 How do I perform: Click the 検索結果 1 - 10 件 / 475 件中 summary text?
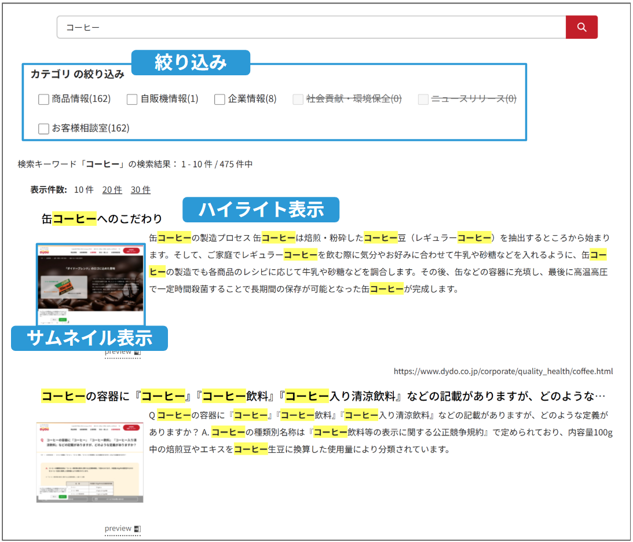[x=136, y=164]
